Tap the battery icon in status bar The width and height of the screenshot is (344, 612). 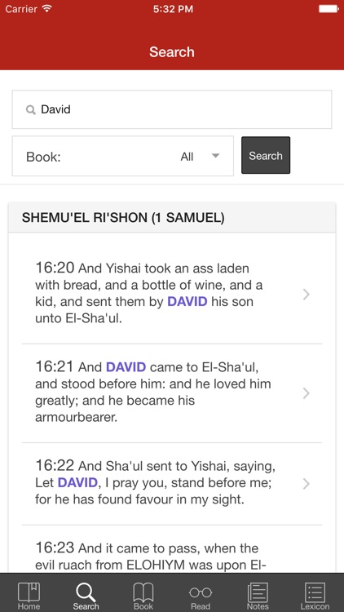click(329, 9)
